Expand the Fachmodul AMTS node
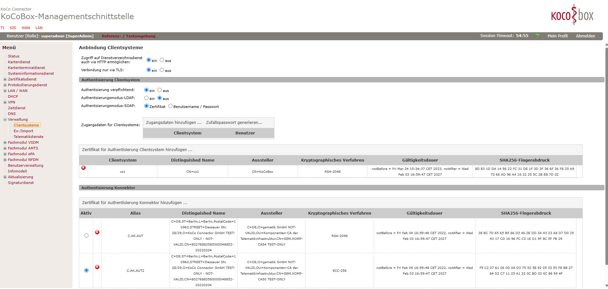Screen dimensions: 608x289 click(5, 148)
